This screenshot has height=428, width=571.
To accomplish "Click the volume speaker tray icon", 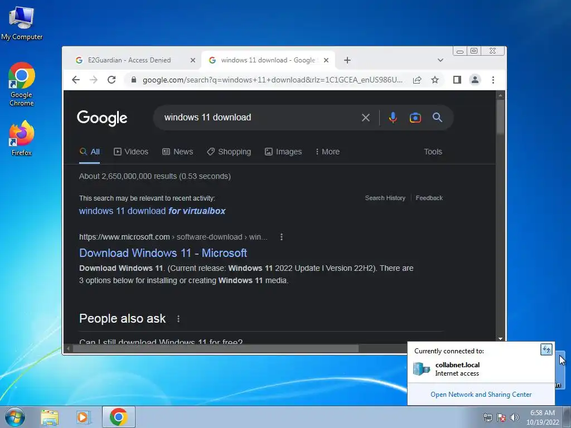I will [514, 417].
